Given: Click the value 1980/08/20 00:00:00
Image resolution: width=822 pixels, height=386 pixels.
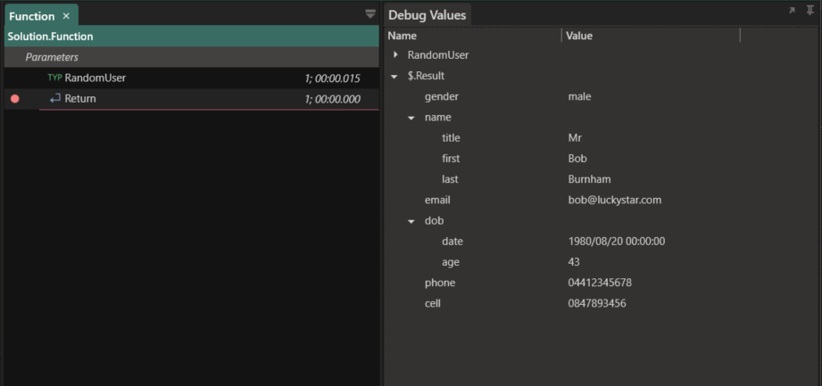Looking at the screenshot, I should (x=617, y=242).
